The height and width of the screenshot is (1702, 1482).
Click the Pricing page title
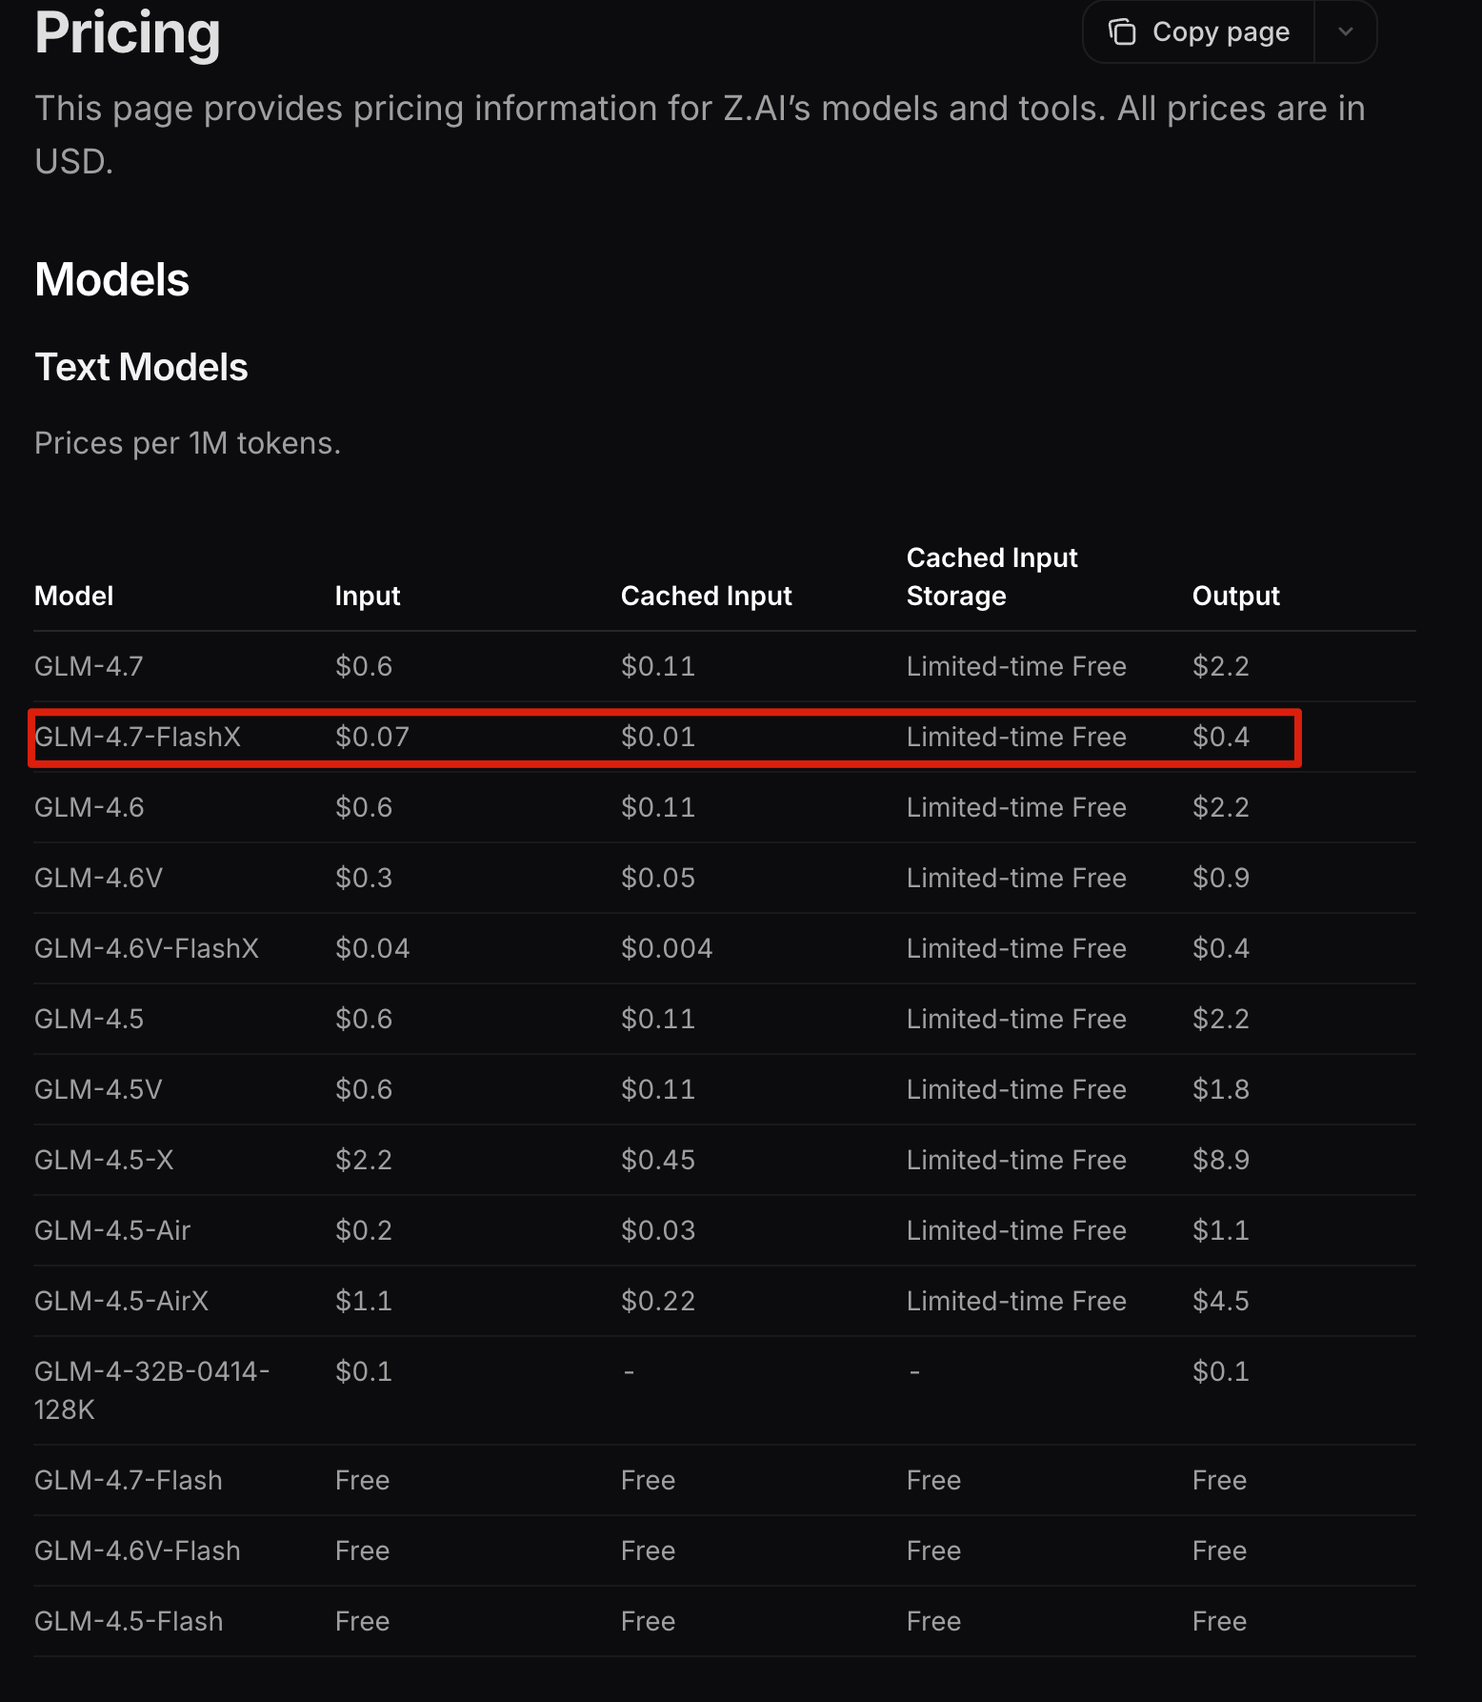tap(128, 32)
